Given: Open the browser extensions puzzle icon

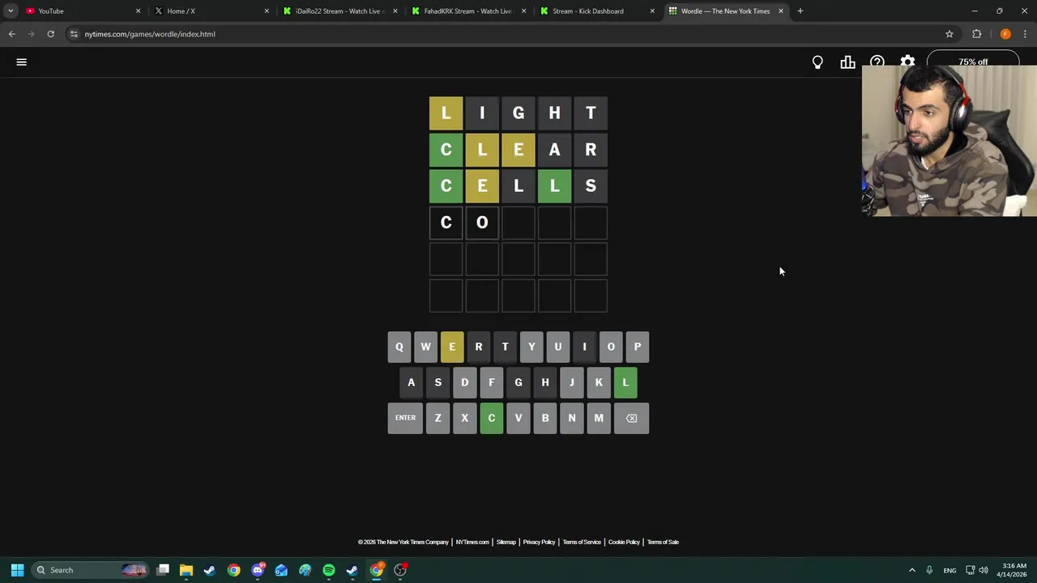Looking at the screenshot, I should tap(977, 34).
